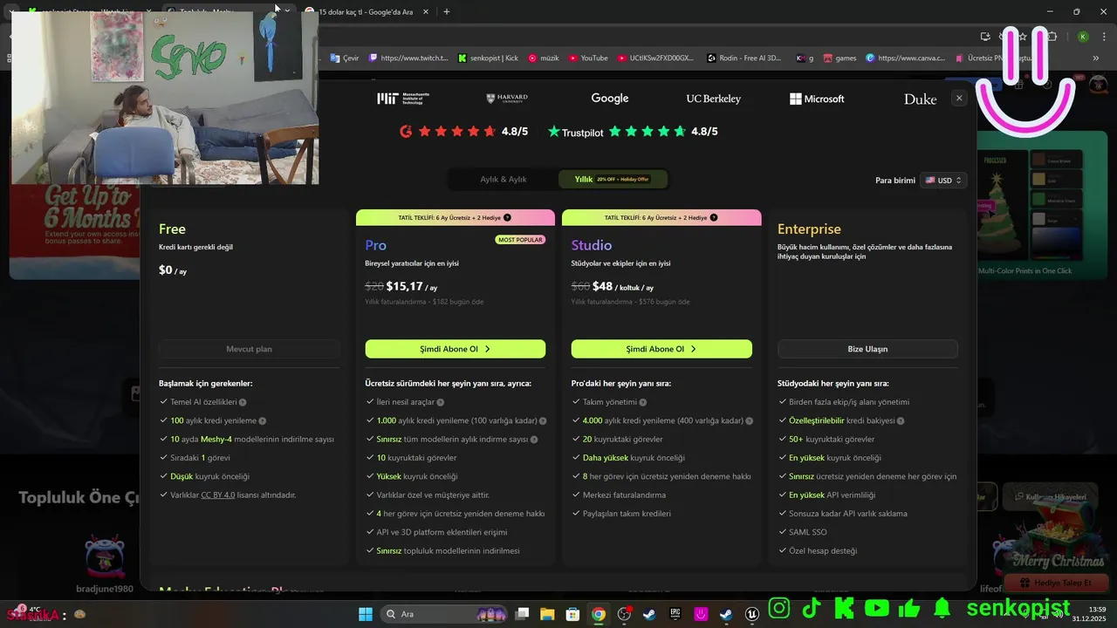Open the twitch.tv bookmark
This screenshot has width=1117, height=628.
[x=408, y=58]
